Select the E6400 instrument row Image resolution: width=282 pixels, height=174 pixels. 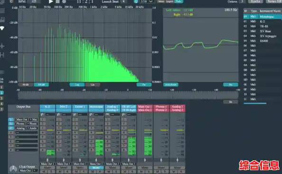pos(263,41)
